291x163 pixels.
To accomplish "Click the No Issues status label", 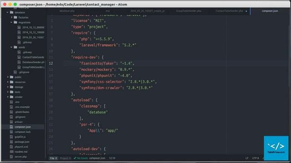I will coord(82,158).
